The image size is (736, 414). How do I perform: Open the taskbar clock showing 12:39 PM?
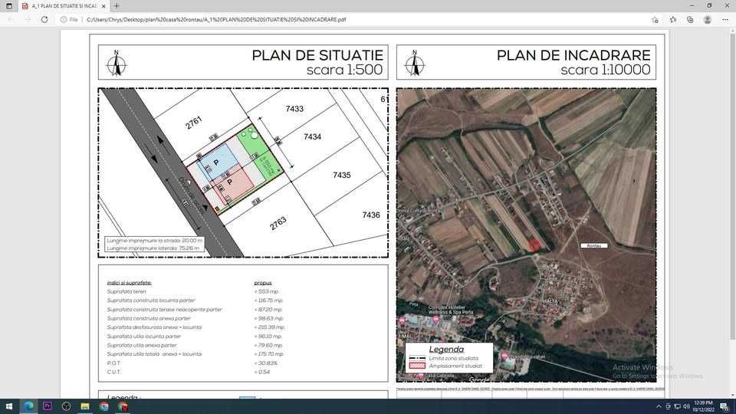(x=703, y=406)
